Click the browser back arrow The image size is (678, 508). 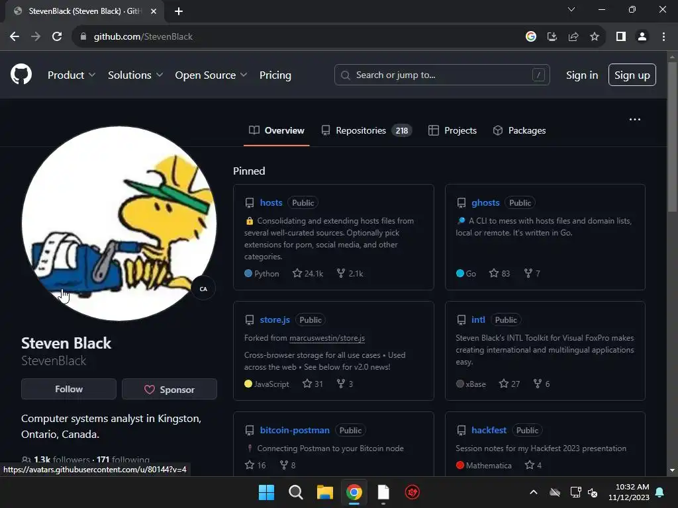pyautogui.click(x=15, y=37)
